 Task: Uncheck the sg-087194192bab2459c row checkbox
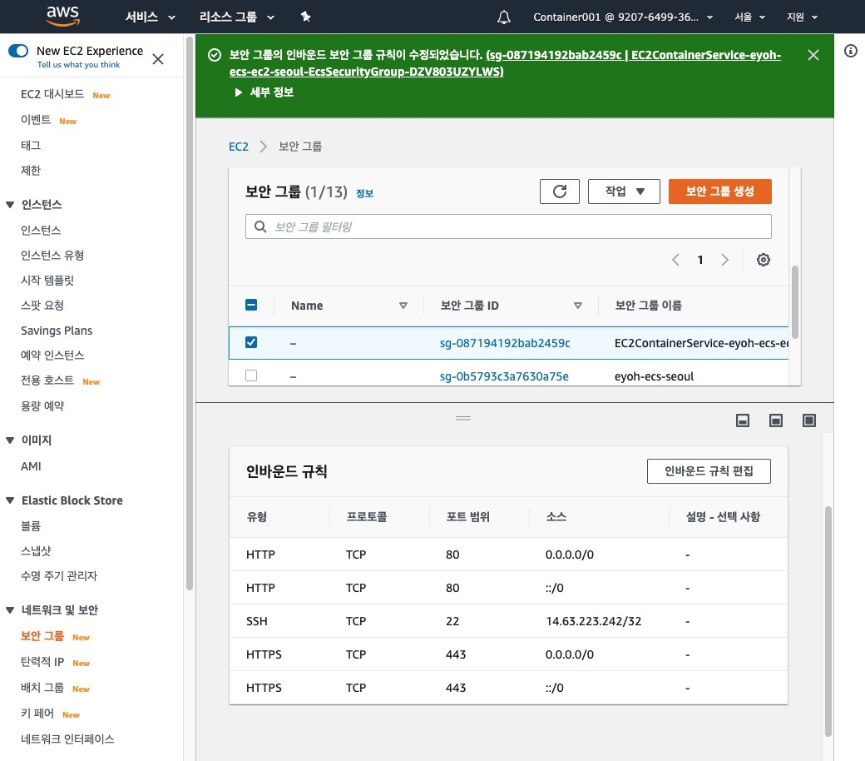pos(251,342)
